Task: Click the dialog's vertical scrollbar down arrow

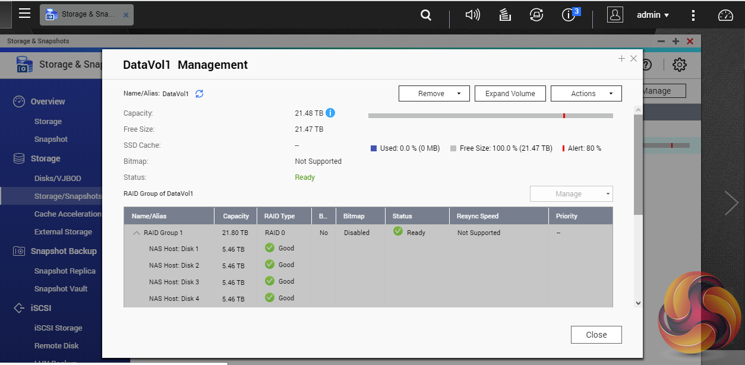Action: point(638,303)
